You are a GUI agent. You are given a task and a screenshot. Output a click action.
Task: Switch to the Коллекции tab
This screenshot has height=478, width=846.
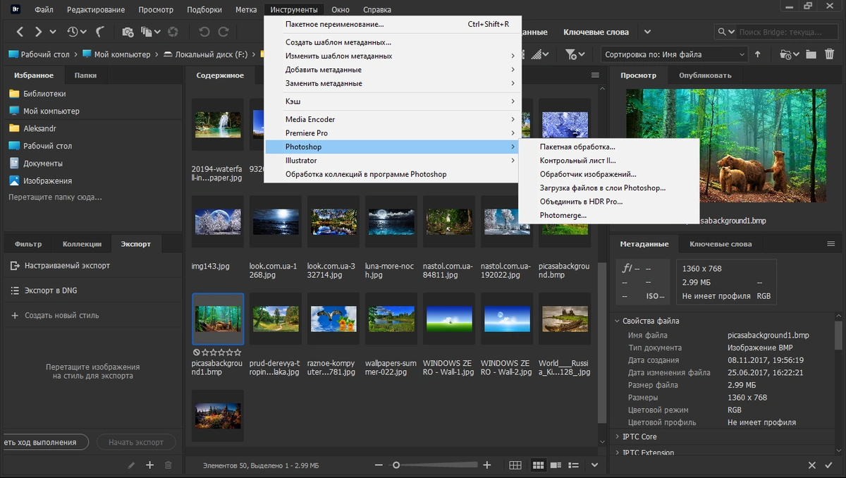[82, 244]
